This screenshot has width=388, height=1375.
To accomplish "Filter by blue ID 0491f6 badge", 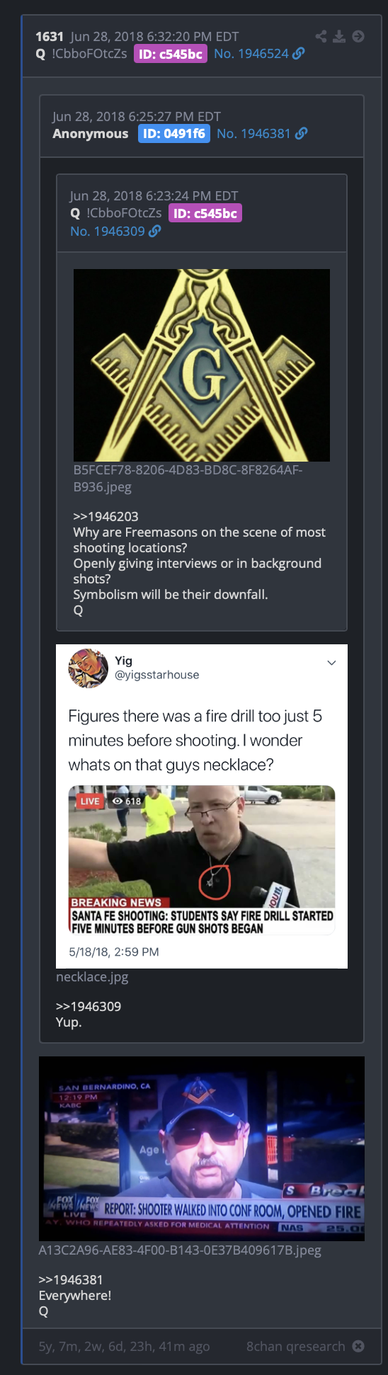I will [x=174, y=133].
